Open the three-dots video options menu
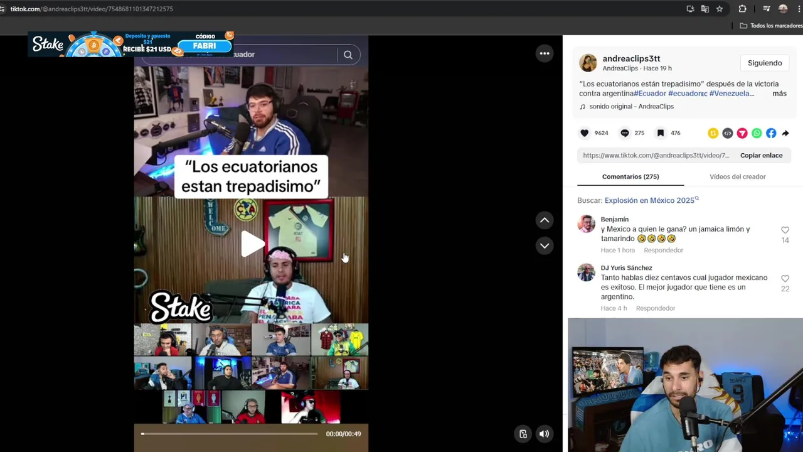The width and height of the screenshot is (803, 452). click(545, 53)
